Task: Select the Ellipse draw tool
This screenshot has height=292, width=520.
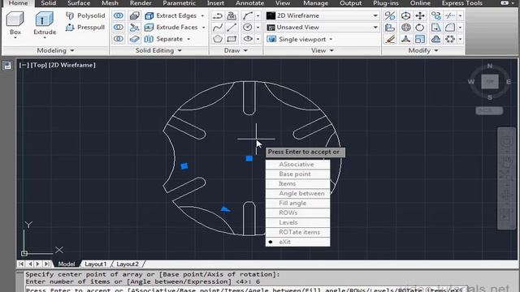Action: 247,39
